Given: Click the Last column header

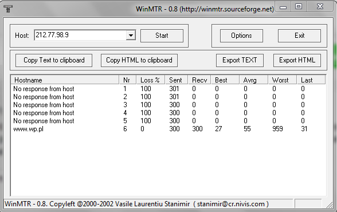Looking at the screenshot, I should (x=311, y=80).
